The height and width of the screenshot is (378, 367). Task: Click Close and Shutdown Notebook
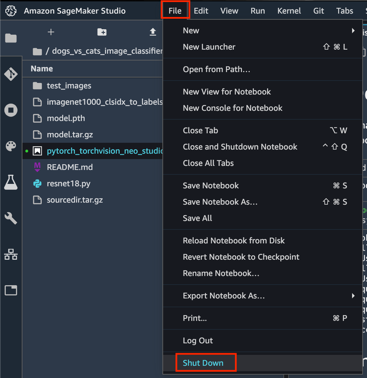[240, 147]
